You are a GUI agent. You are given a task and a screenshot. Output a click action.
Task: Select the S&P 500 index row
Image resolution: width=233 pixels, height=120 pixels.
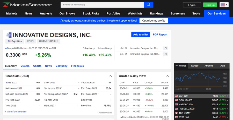pos(202,96)
